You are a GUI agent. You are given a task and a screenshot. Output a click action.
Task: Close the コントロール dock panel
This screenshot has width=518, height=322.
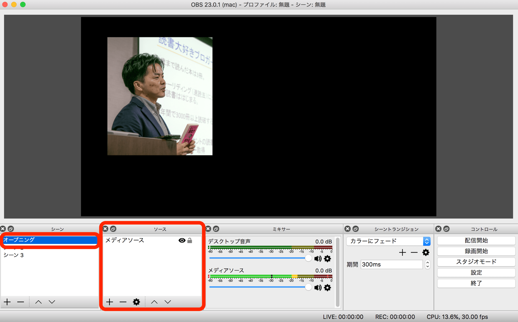438,229
